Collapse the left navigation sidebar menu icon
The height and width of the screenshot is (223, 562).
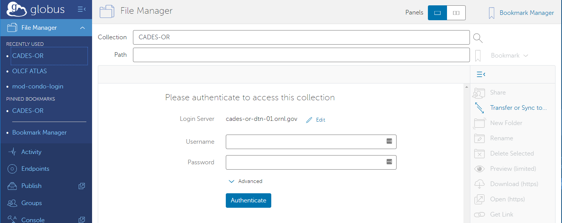[x=81, y=9]
